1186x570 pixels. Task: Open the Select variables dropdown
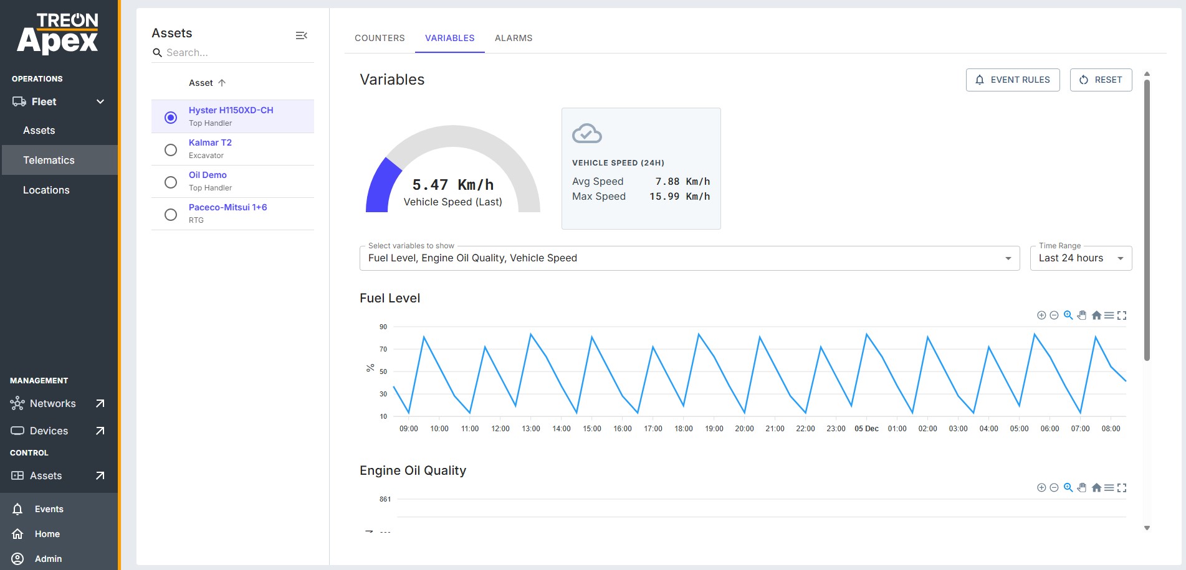click(689, 258)
